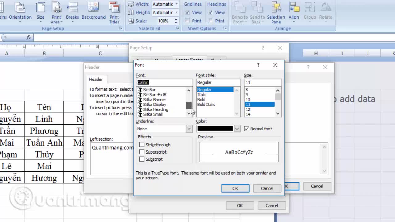This screenshot has height=222, width=395.
Task: Open the Breaks ribbon menu
Action: 73,12
